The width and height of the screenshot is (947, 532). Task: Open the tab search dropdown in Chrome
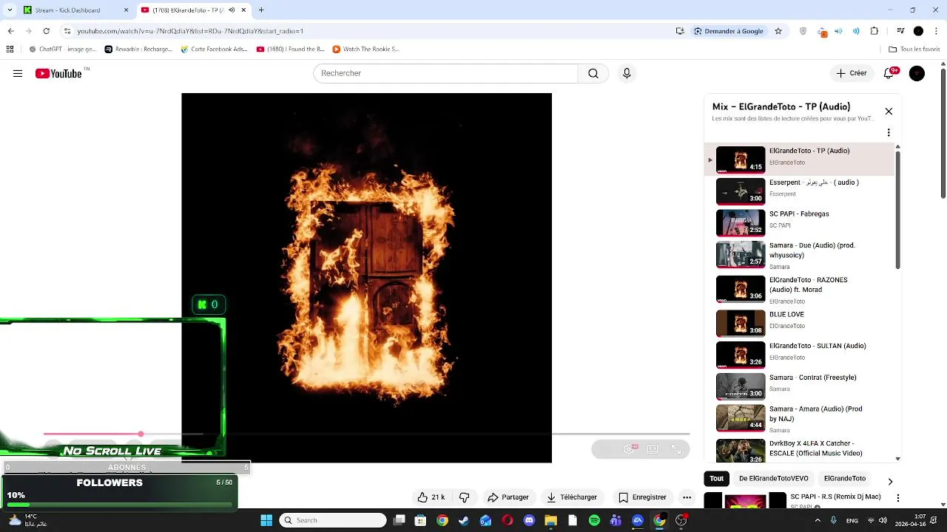tap(10, 10)
